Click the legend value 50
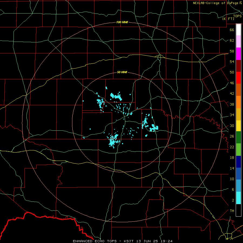The height and width of the screenshot is (243, 243). 232,72
